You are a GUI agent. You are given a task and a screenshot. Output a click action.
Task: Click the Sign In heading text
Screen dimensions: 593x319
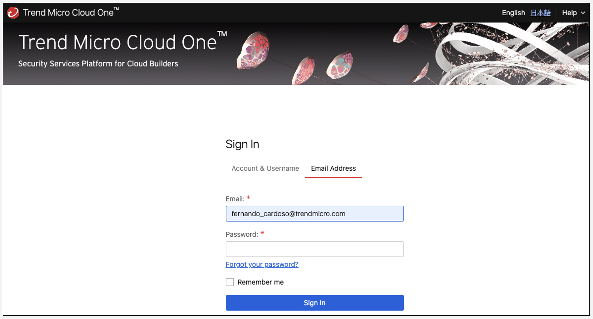coord(242,144)
